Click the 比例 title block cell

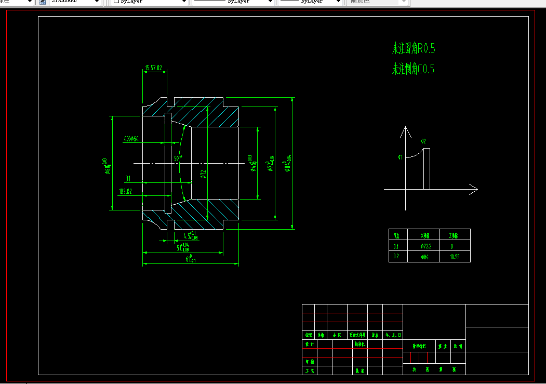tap(458, 346)
